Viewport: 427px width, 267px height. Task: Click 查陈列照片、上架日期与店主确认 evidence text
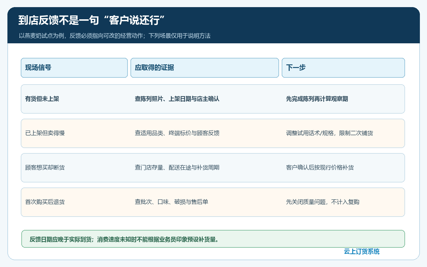pyautogui.click(x=177, y=99)
